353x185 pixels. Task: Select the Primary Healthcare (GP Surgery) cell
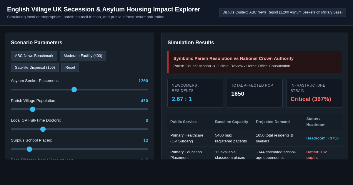pos(190,138)
